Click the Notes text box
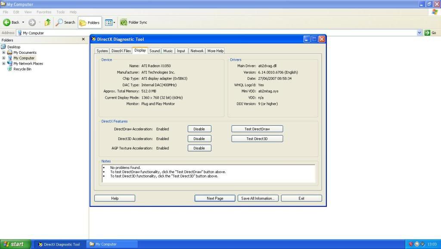This screenshot has height=249, width=441. 208,174
